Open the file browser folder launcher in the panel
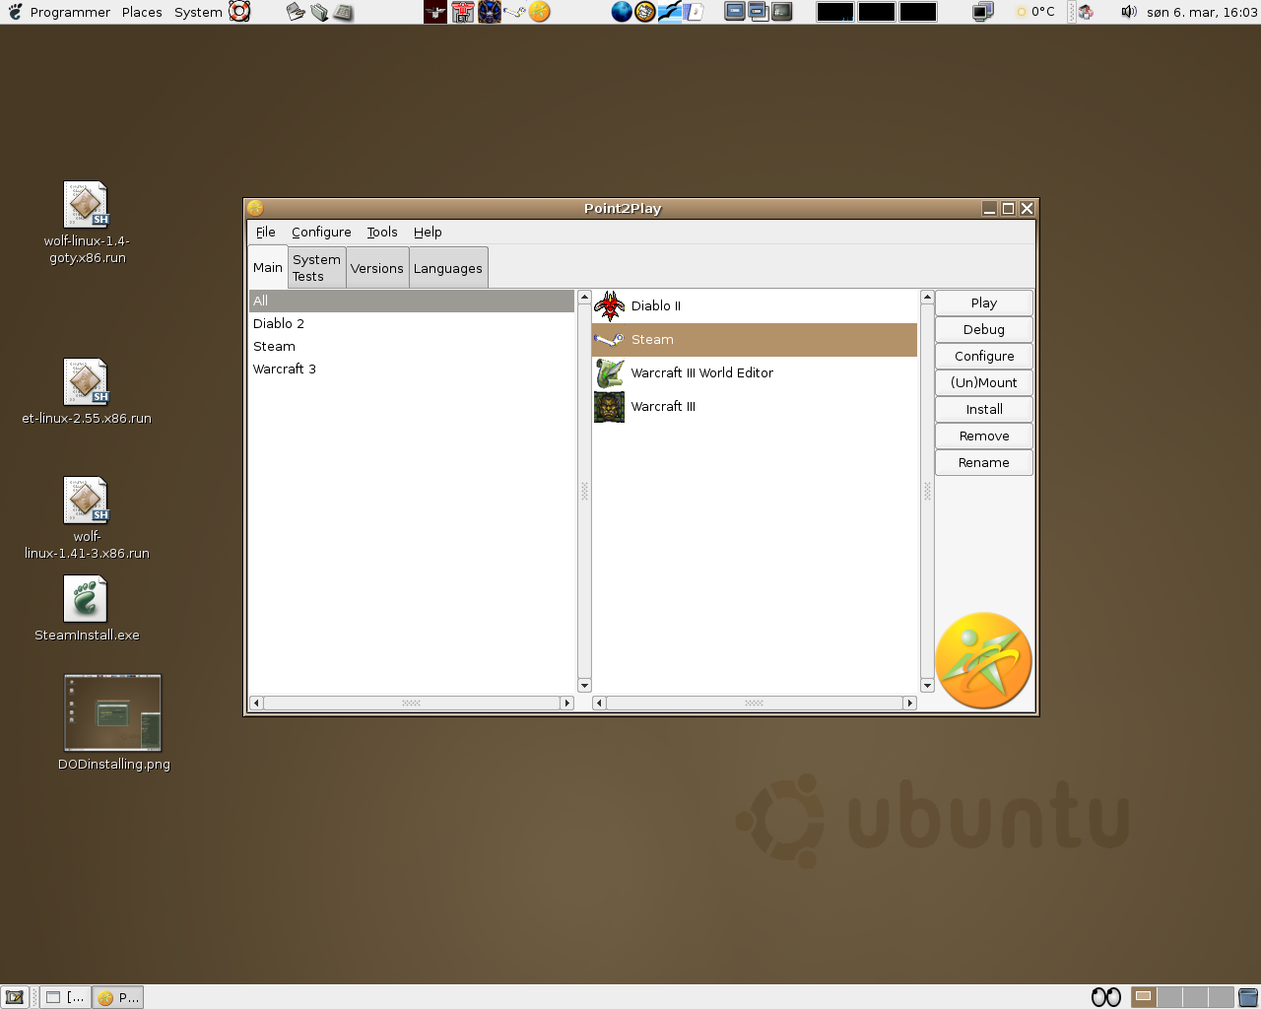Viewport: 1261px width, 1009px height. (319, 12)
